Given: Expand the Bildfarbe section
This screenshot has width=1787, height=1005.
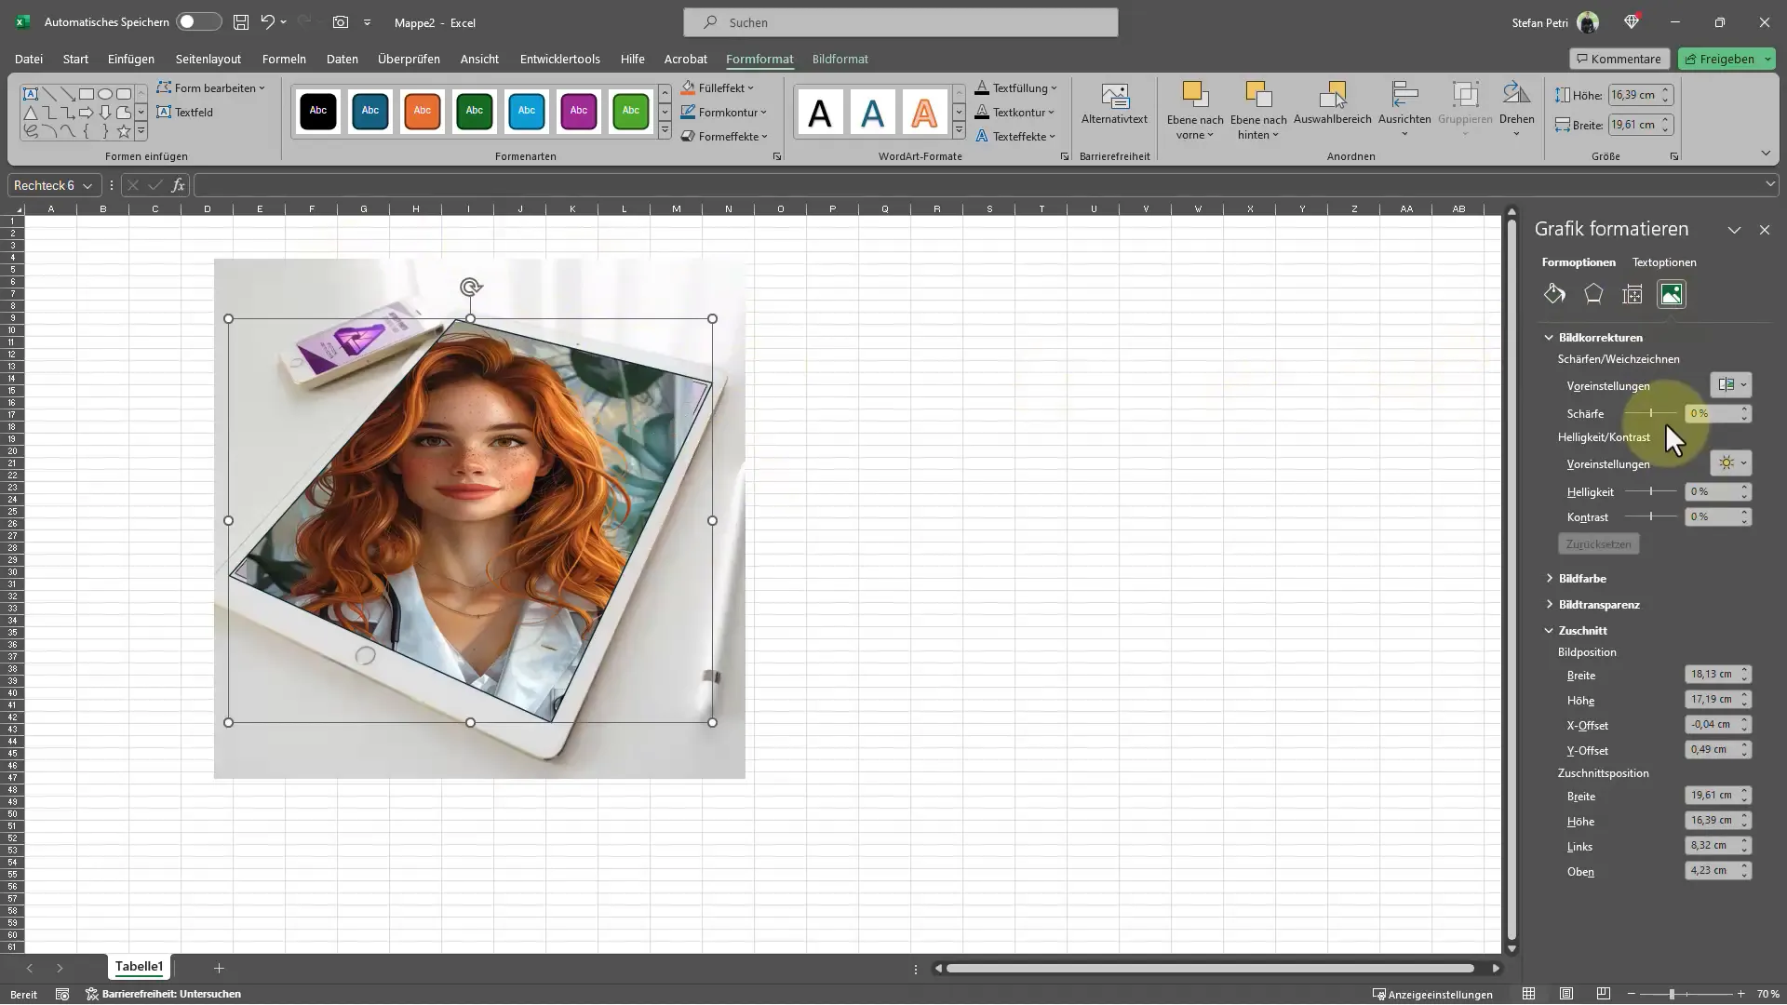Looking at the screenshot, I should pyautogui.click(x=1550, y=579).
